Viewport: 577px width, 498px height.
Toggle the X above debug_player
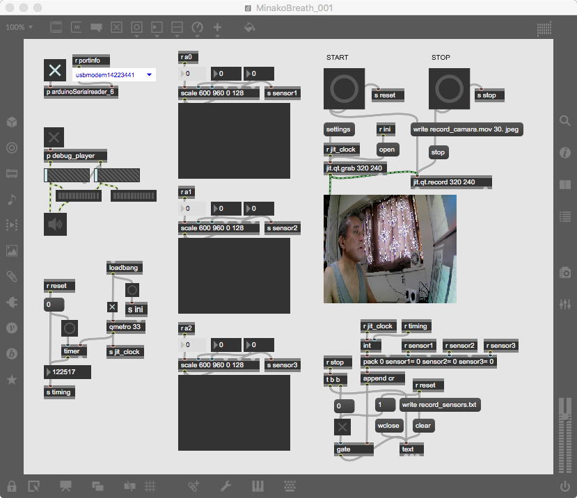[x=54, y=137]
